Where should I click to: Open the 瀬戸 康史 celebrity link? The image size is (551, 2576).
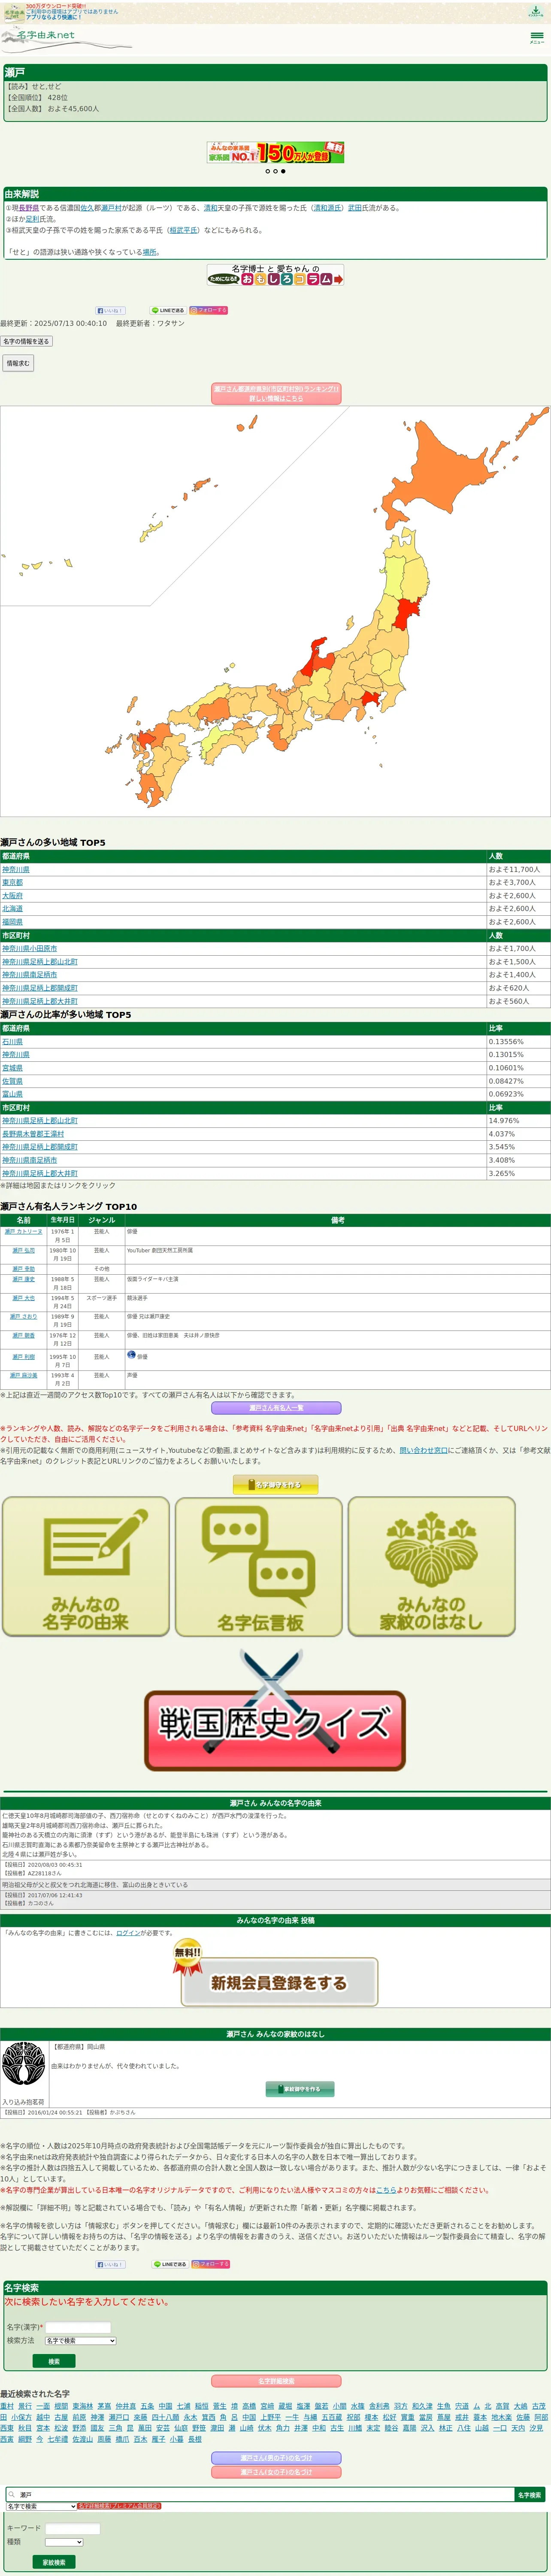click(24, 1279)
